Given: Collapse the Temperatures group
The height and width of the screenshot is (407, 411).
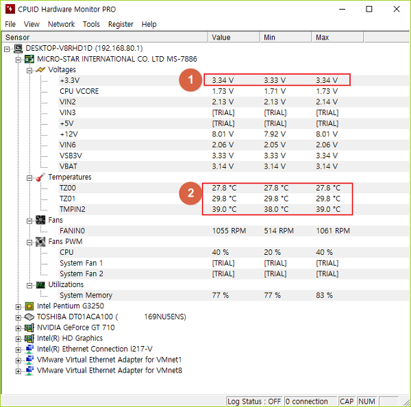Looking at the screenshot, I should click(29, 178).
